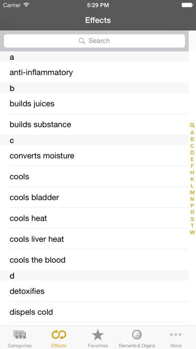Open Elements & Organs yin-yang icon
Viewport: 196px width, 349px height.
point(137,334)
